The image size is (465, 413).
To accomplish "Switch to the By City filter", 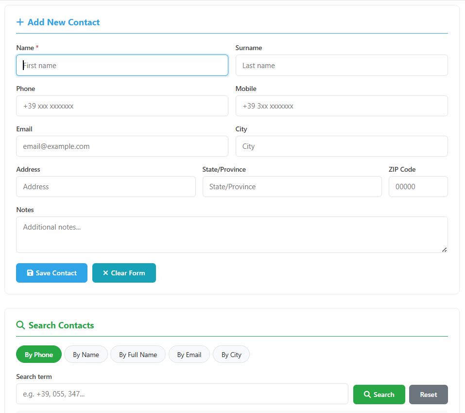I will 231,354.
